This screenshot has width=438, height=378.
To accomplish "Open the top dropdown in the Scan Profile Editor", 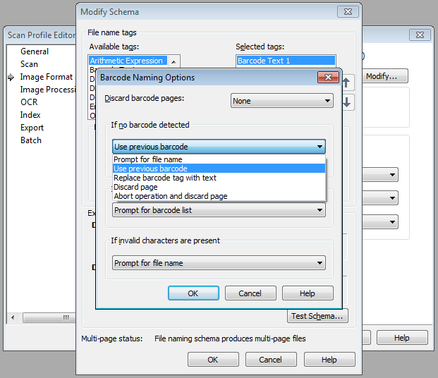I will 380,175.
